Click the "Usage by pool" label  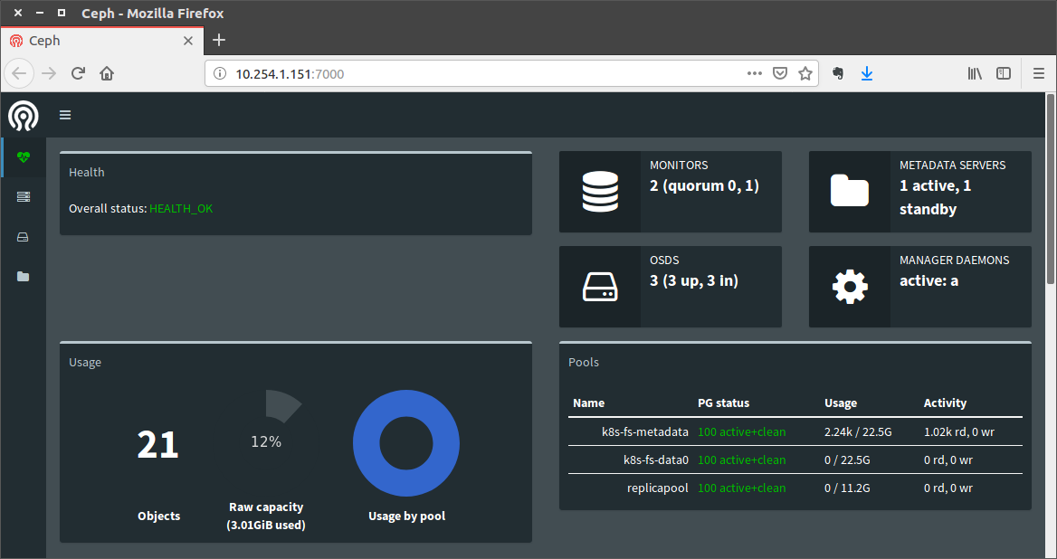click(x=407, y=516)
